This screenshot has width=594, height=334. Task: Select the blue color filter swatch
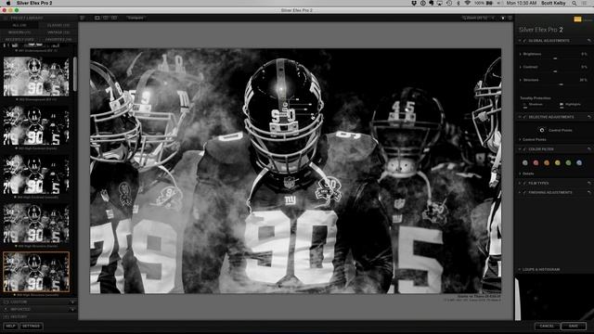[x=579, y=163]
